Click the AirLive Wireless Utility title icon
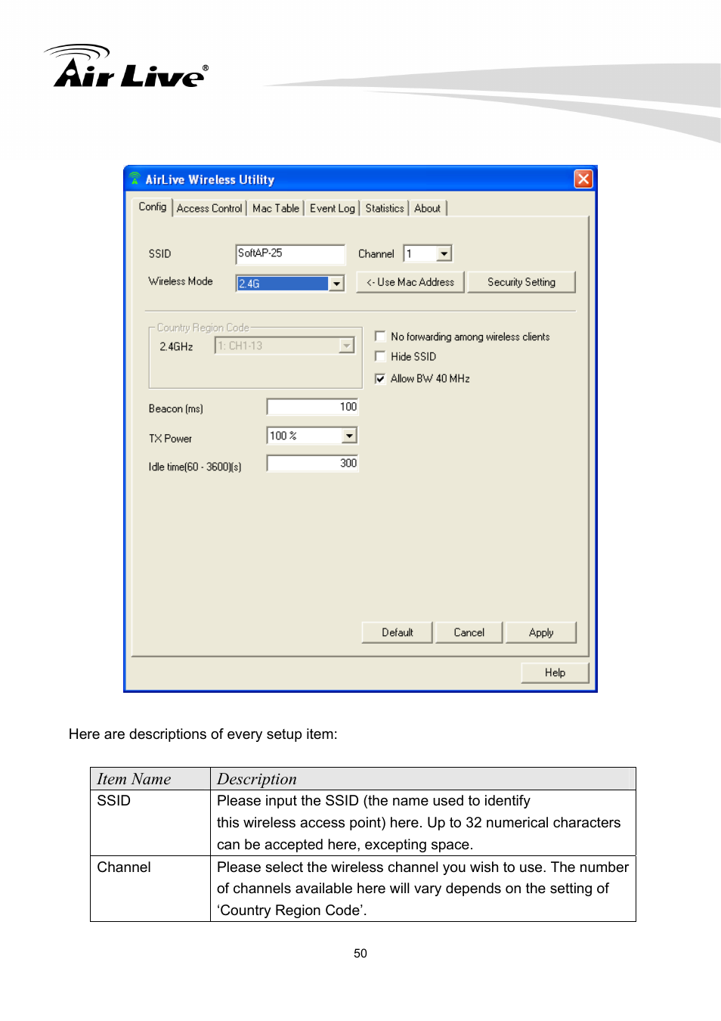Viewport: 721px width, 1021px height. tap(135, 179)
